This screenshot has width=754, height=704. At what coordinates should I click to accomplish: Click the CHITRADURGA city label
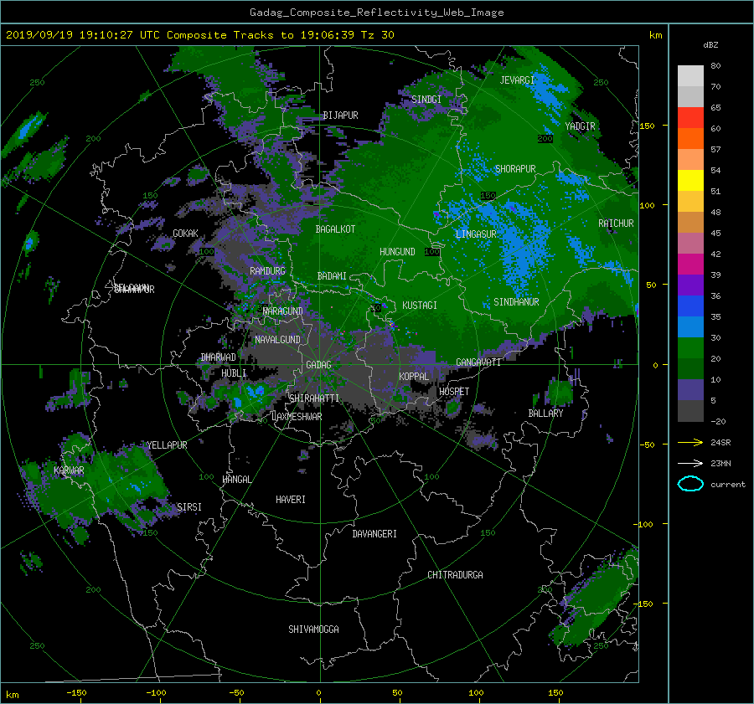(455, 575)
